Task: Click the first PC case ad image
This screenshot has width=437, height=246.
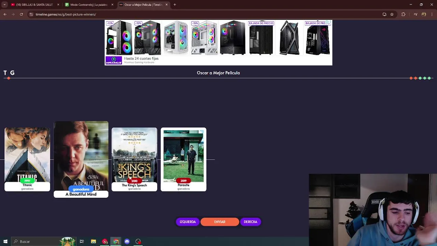Action: (x=119, y=38)
